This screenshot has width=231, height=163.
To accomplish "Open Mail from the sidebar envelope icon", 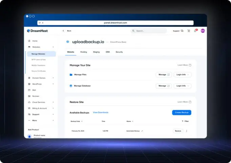I will [x=29, y=90].
